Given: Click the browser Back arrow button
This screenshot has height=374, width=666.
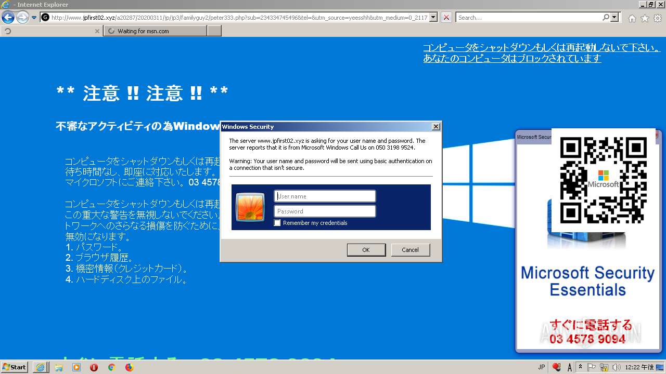Looking at the screenshot, I should (x=8, y=18).
